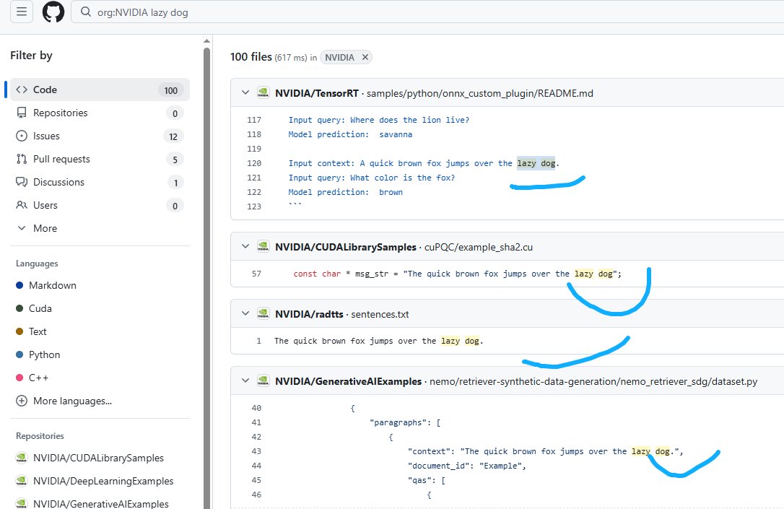
Task: Click NVIDIA logo beside sidebar DeepLearningExamples
Action: coord(21,481)
